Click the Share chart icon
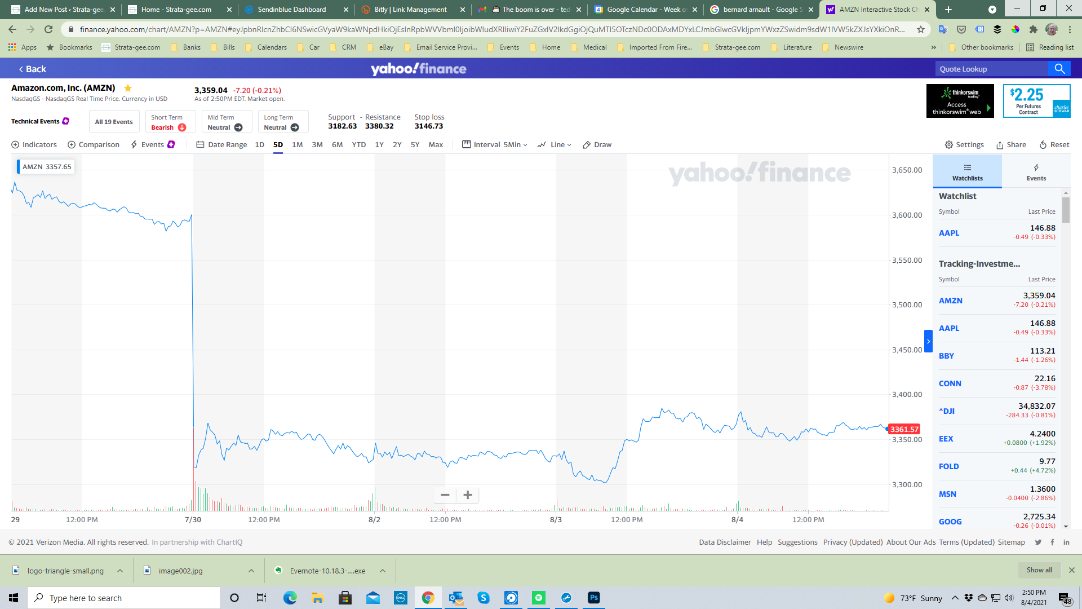The height and width of the screenshot is (609, 1082). [1011, 145]
